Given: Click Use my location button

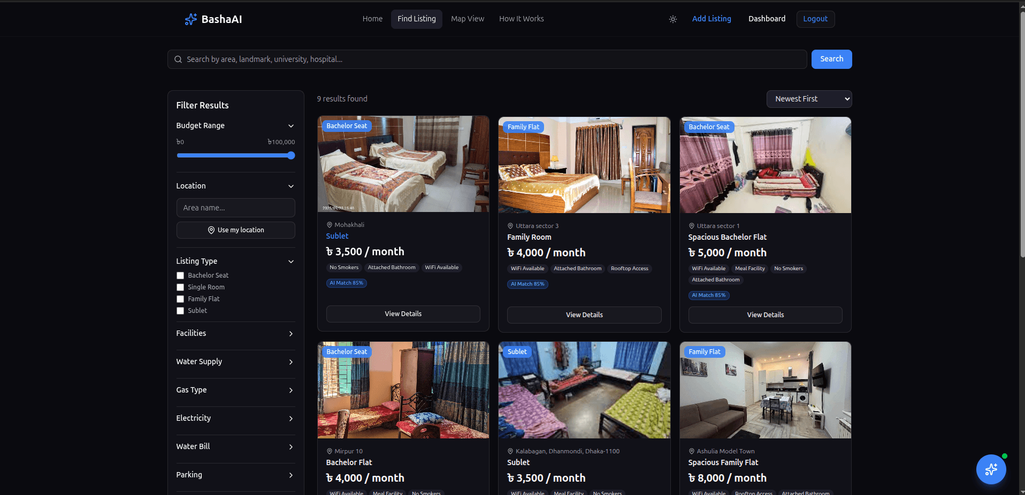Looking at the screenshot, I should (235, 230).
